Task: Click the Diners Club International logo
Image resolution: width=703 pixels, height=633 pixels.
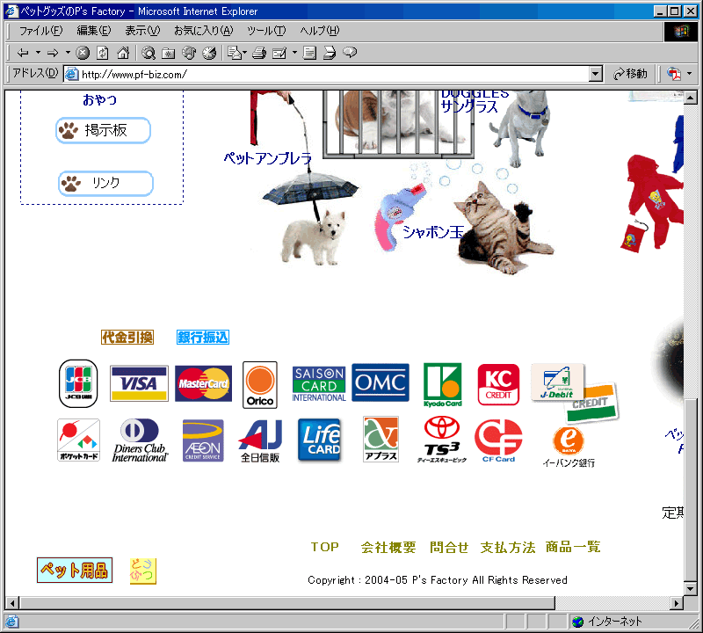Action: 140,440
